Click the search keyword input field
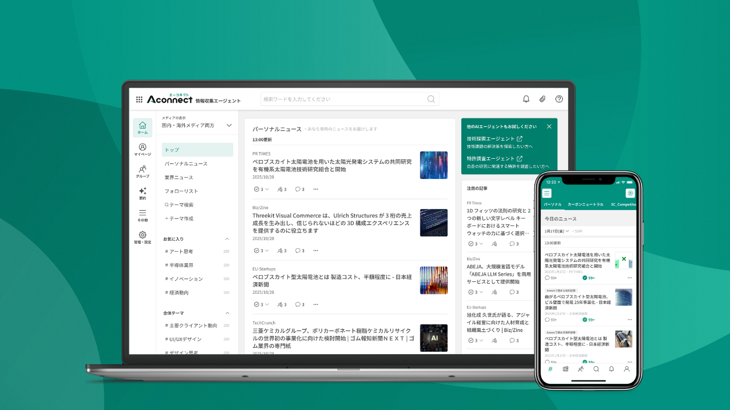Image resolution: width=730 pixels, height=410 pixels. tap(350, 99)
